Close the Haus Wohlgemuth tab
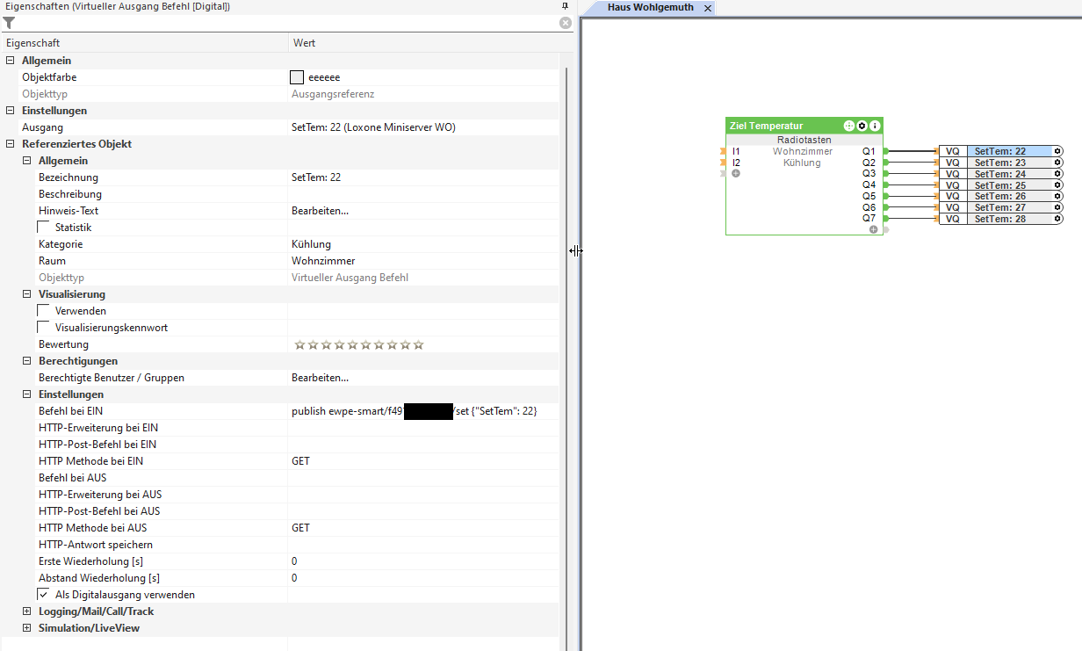The width and height of the screenshot is (1082, 651). tap(707, 8)
